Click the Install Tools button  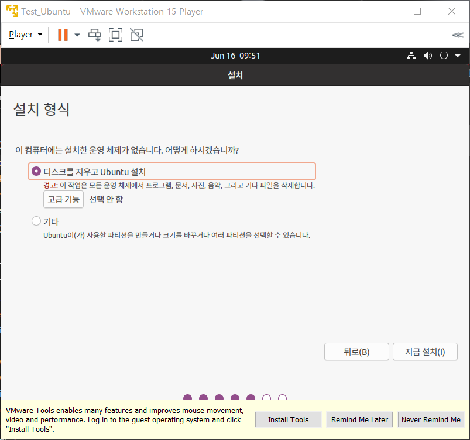(x=288, y=419)
